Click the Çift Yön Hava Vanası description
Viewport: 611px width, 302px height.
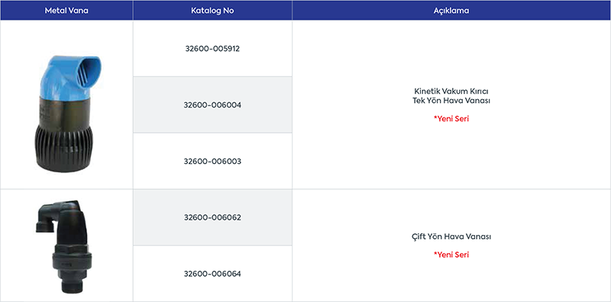coord(451,236)
